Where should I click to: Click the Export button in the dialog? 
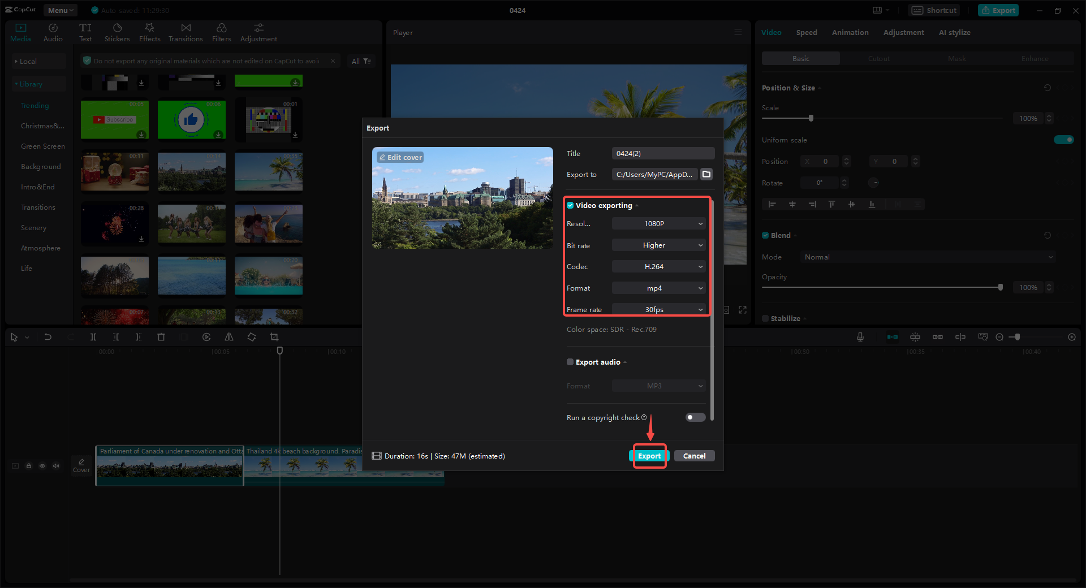[x=649, y=456]
